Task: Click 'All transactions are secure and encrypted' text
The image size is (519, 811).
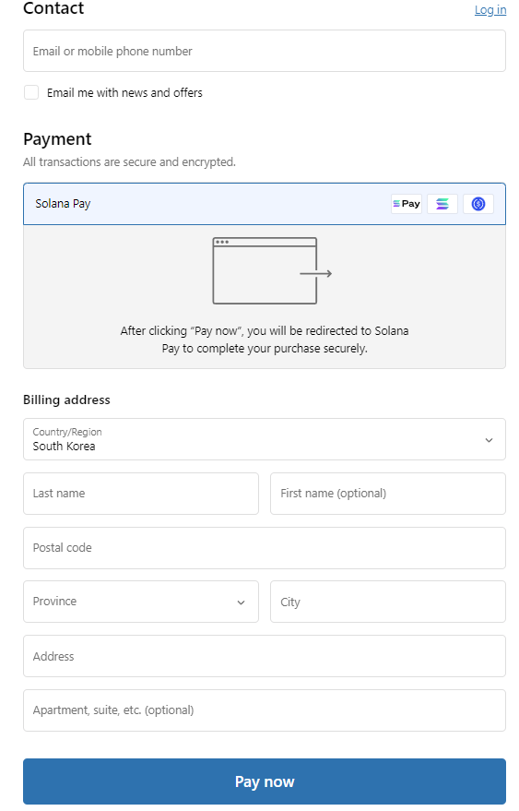Action: tap(129, 161)
